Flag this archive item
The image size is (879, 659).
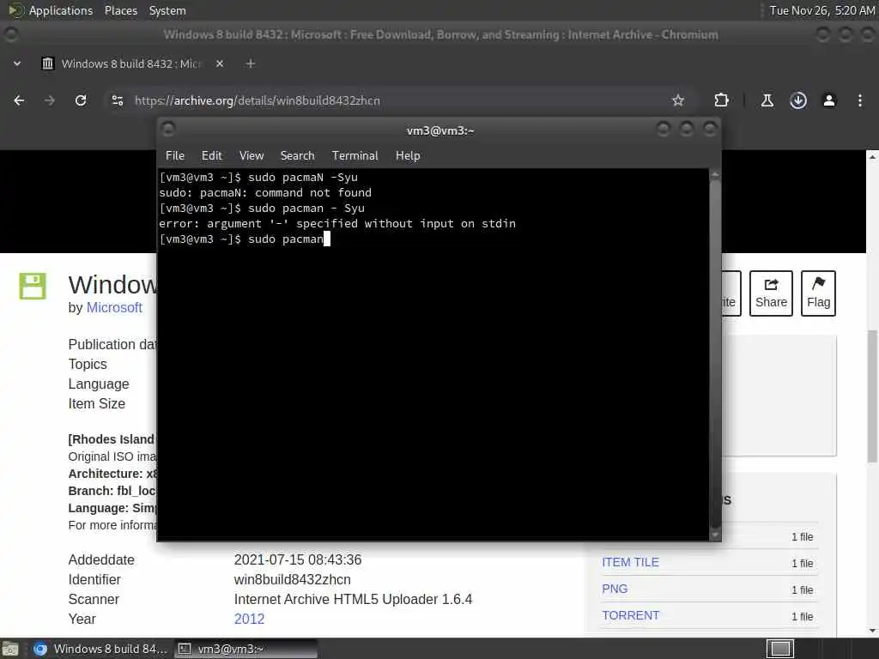coord(818,293)
